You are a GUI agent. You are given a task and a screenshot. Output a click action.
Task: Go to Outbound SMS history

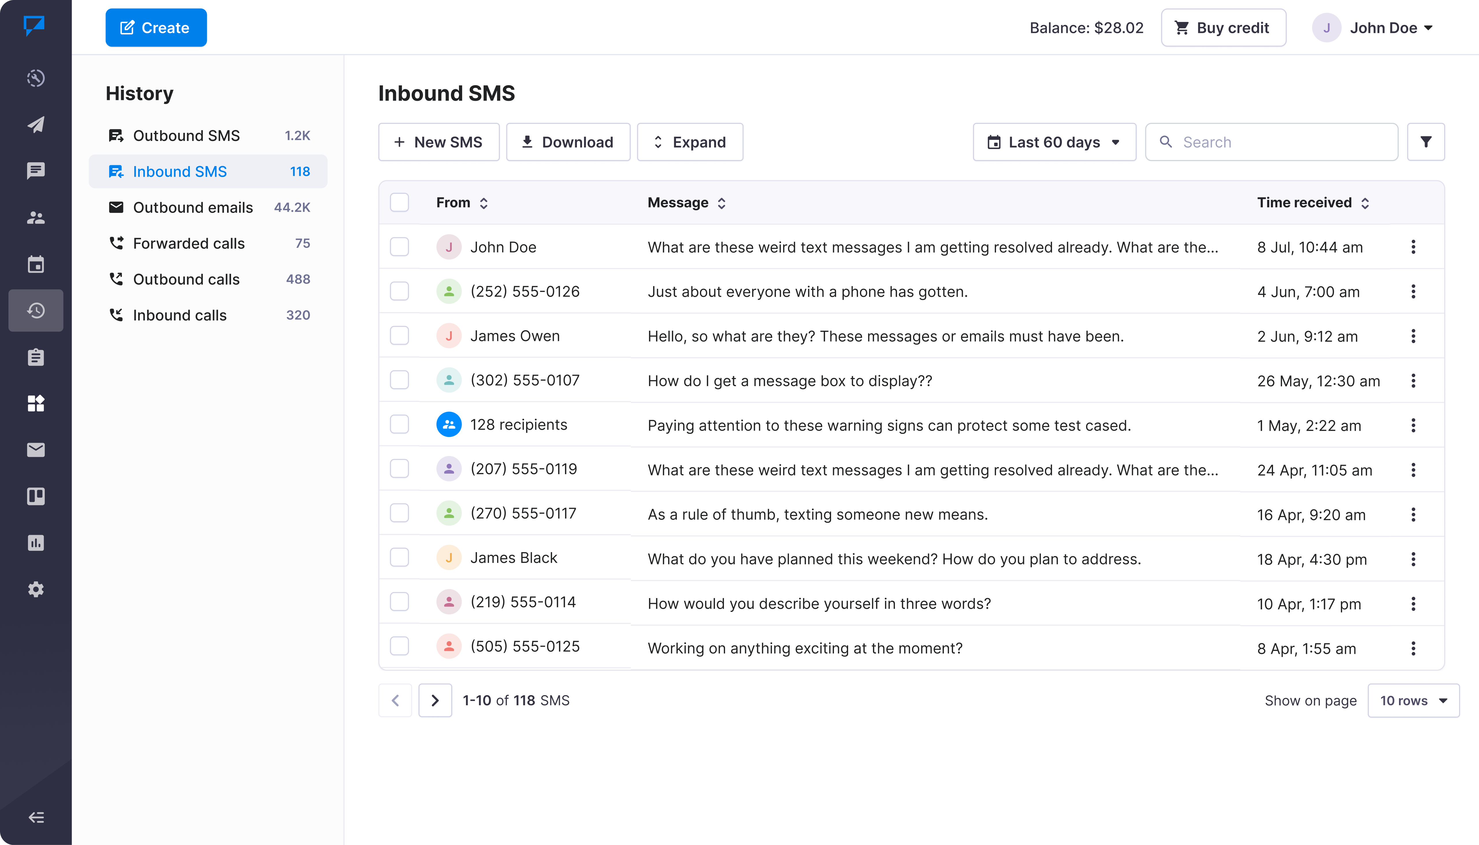coord(208,136)
